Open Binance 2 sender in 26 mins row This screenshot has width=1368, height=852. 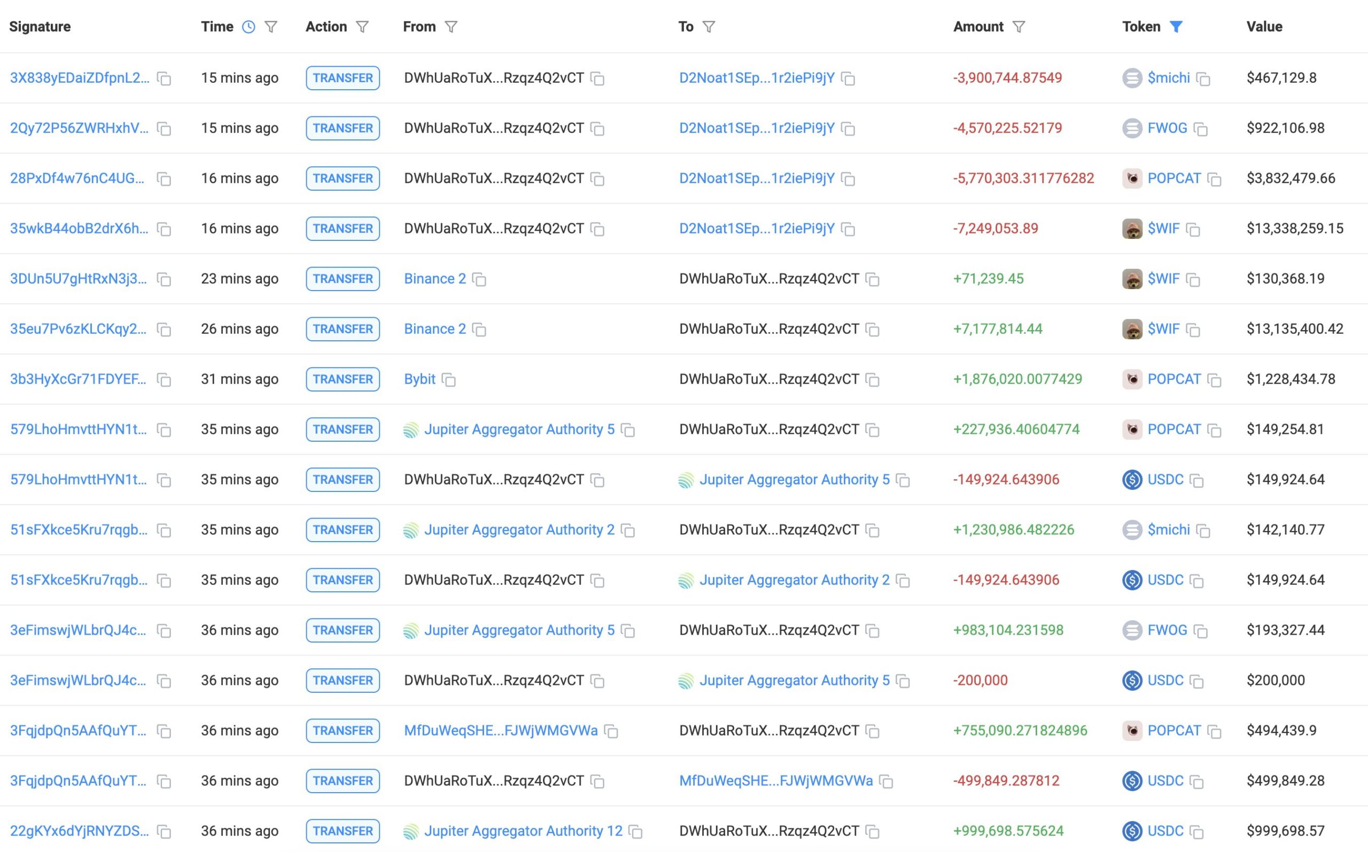click(x=434, y=329)
